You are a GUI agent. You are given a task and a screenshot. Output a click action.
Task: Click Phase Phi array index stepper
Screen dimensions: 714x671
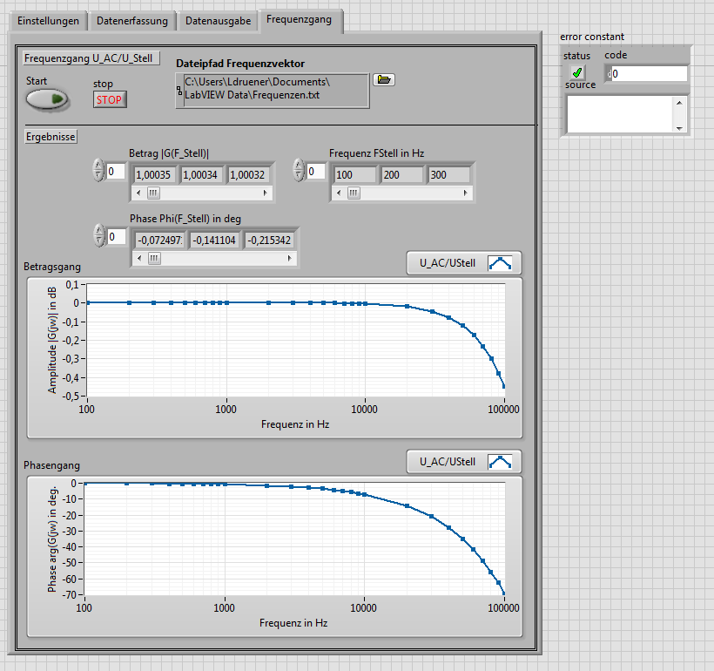[98, 235]
